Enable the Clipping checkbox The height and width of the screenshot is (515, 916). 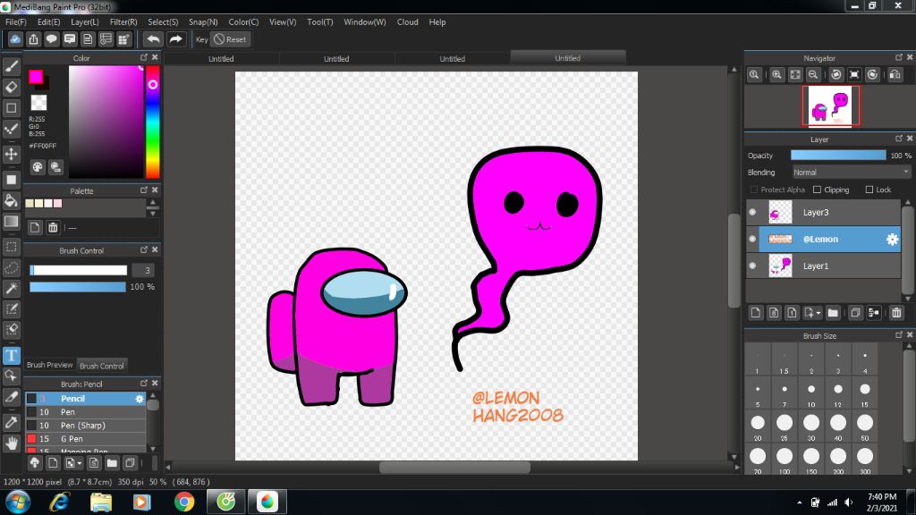818,190
